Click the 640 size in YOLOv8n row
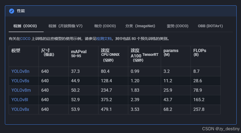The width and height of the screenshot is (241, 133). (x=45, y=71)
